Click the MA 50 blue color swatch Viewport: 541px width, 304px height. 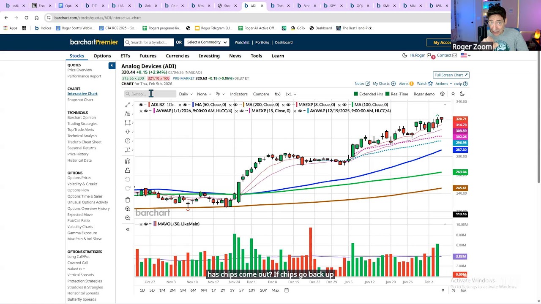pos(192,105)
